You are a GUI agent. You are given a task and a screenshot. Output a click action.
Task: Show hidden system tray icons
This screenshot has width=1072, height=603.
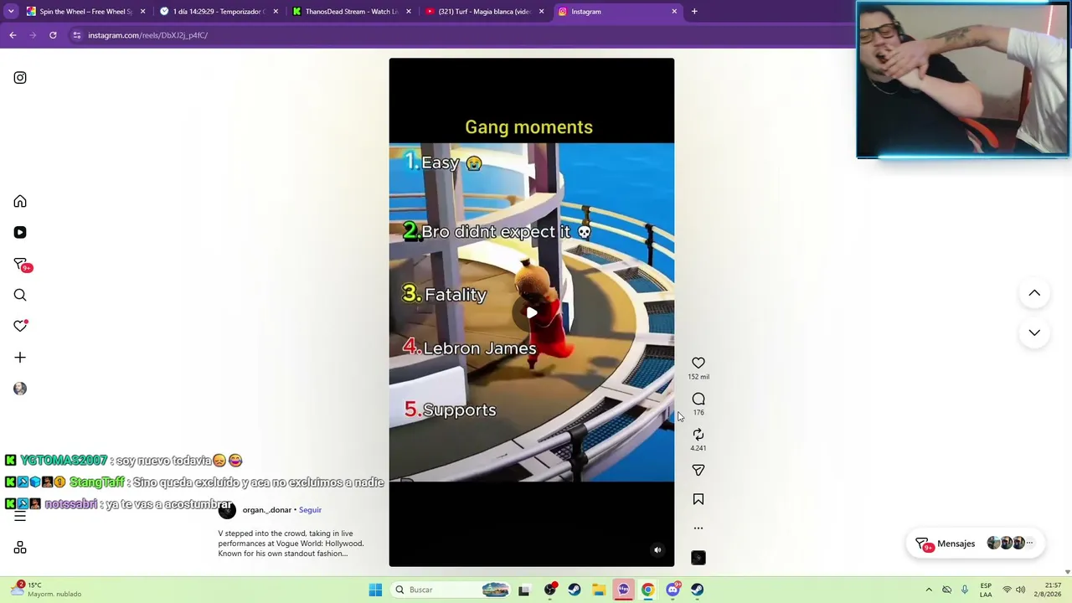[929, 590]
